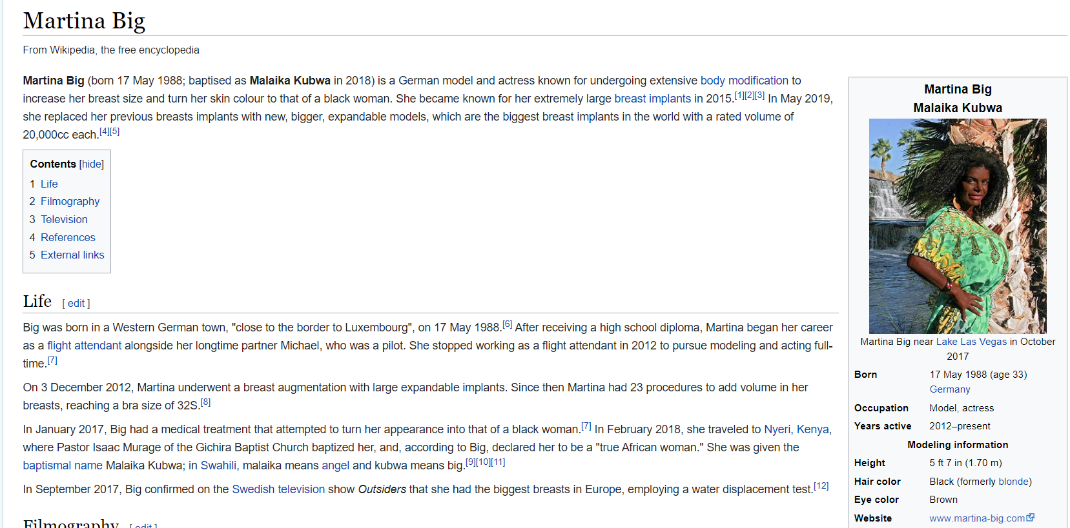This screenshot has width=1070, height=528.
Task: Jump to Life in contents
Action: click(49, 184)
